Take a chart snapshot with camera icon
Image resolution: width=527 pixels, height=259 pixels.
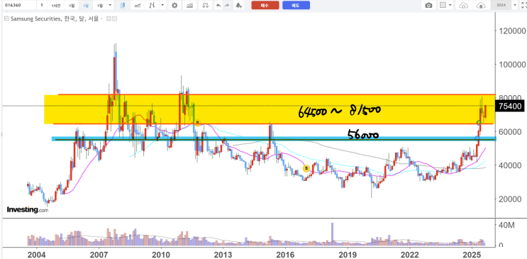428,6
